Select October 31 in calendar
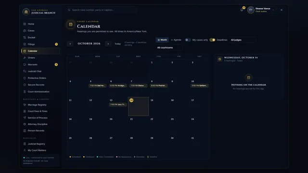Image resolution: width=308 pixels, height=173 pixels. pos(199,144)
